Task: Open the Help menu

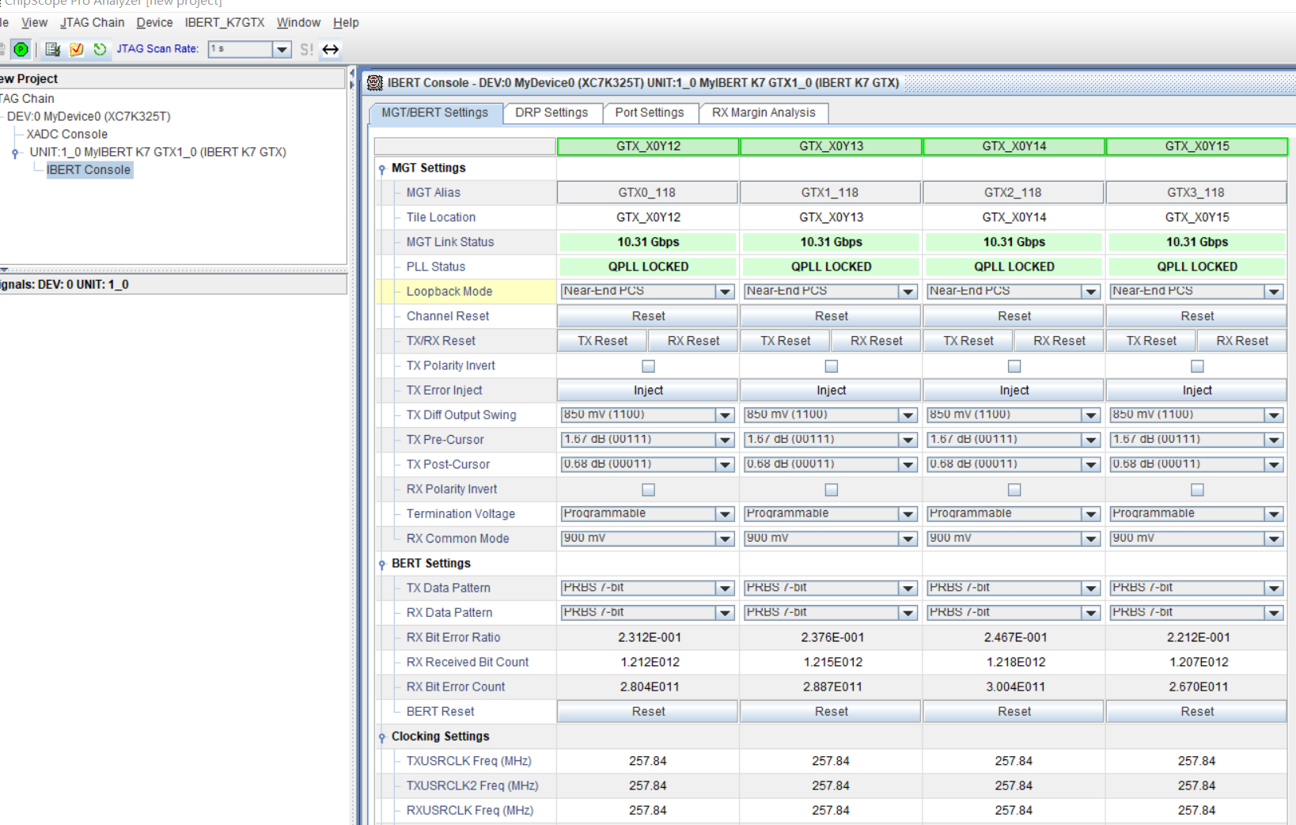Action: 346,23
